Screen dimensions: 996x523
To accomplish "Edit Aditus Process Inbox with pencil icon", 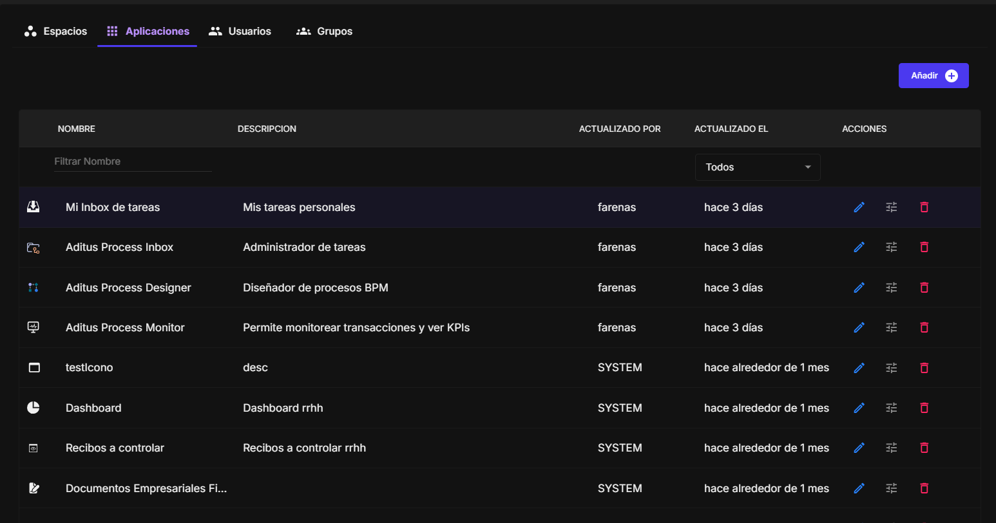I will coord(859,247).
